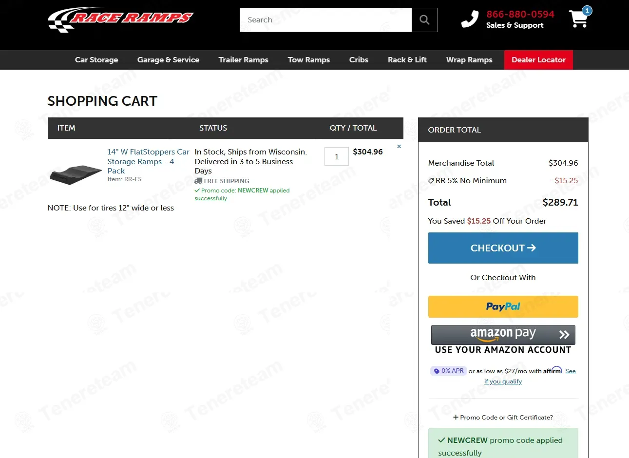This screenshot has width=629, height=458.
Task: Focus the Search text box
Action: coord(325,20)
